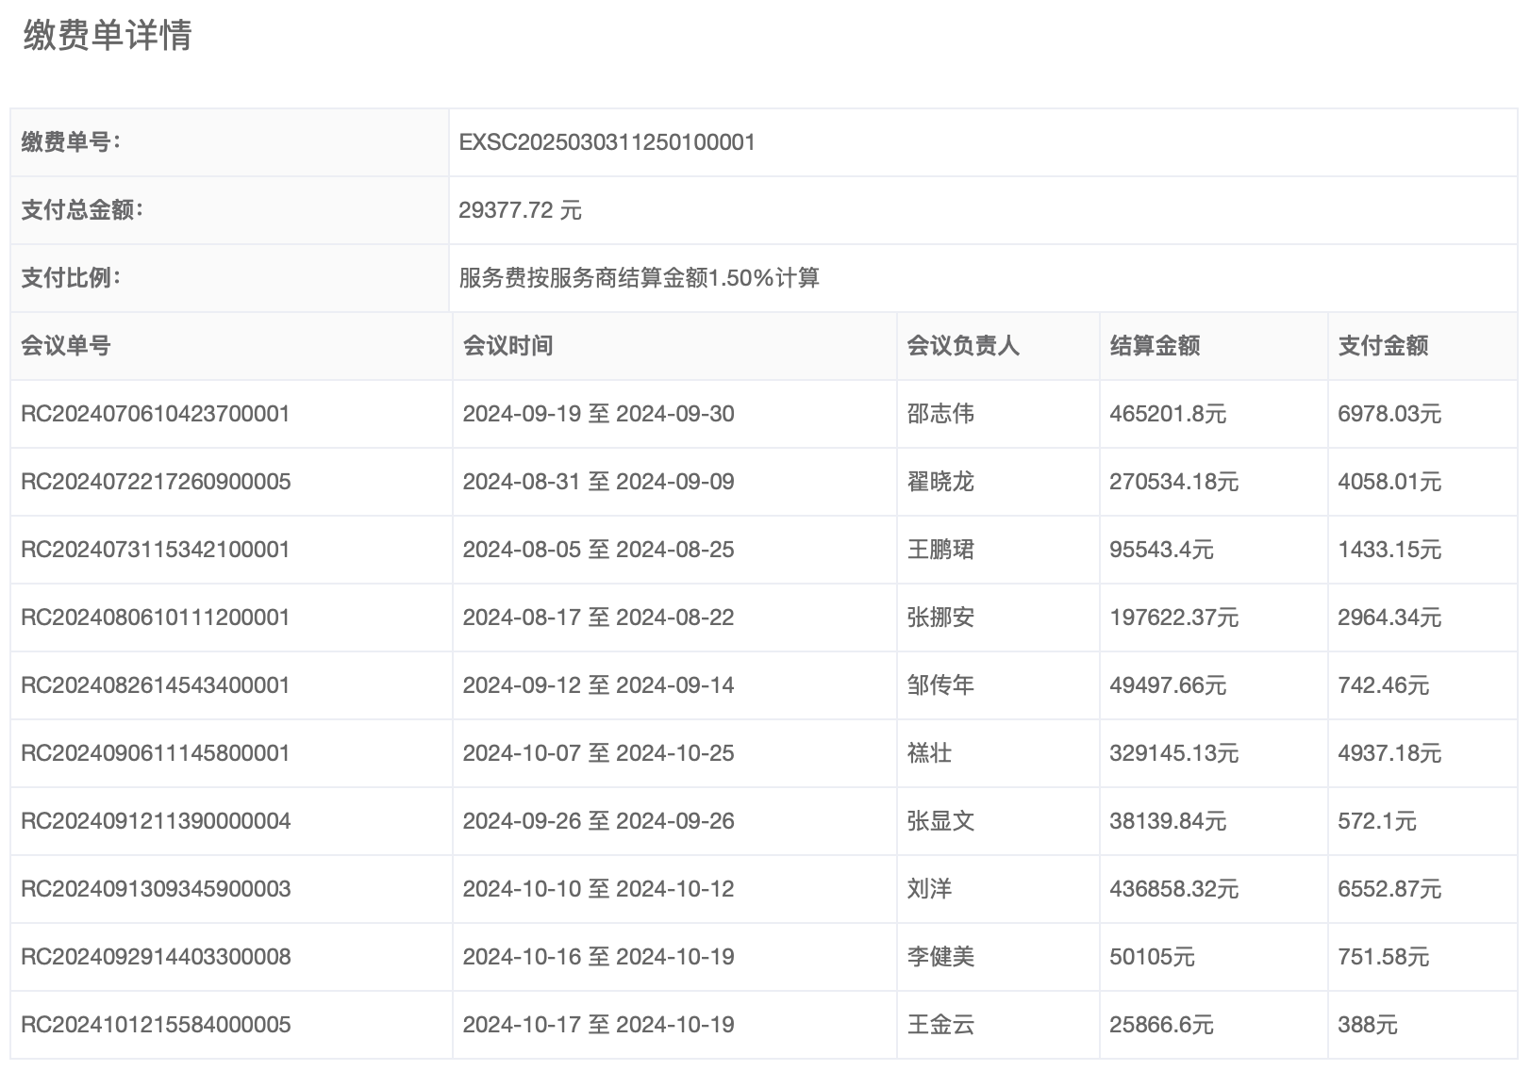Click the 支付金额 column header
Screen dimensions: 1530x1071
pyautogui.click(x=1383, y=346)
